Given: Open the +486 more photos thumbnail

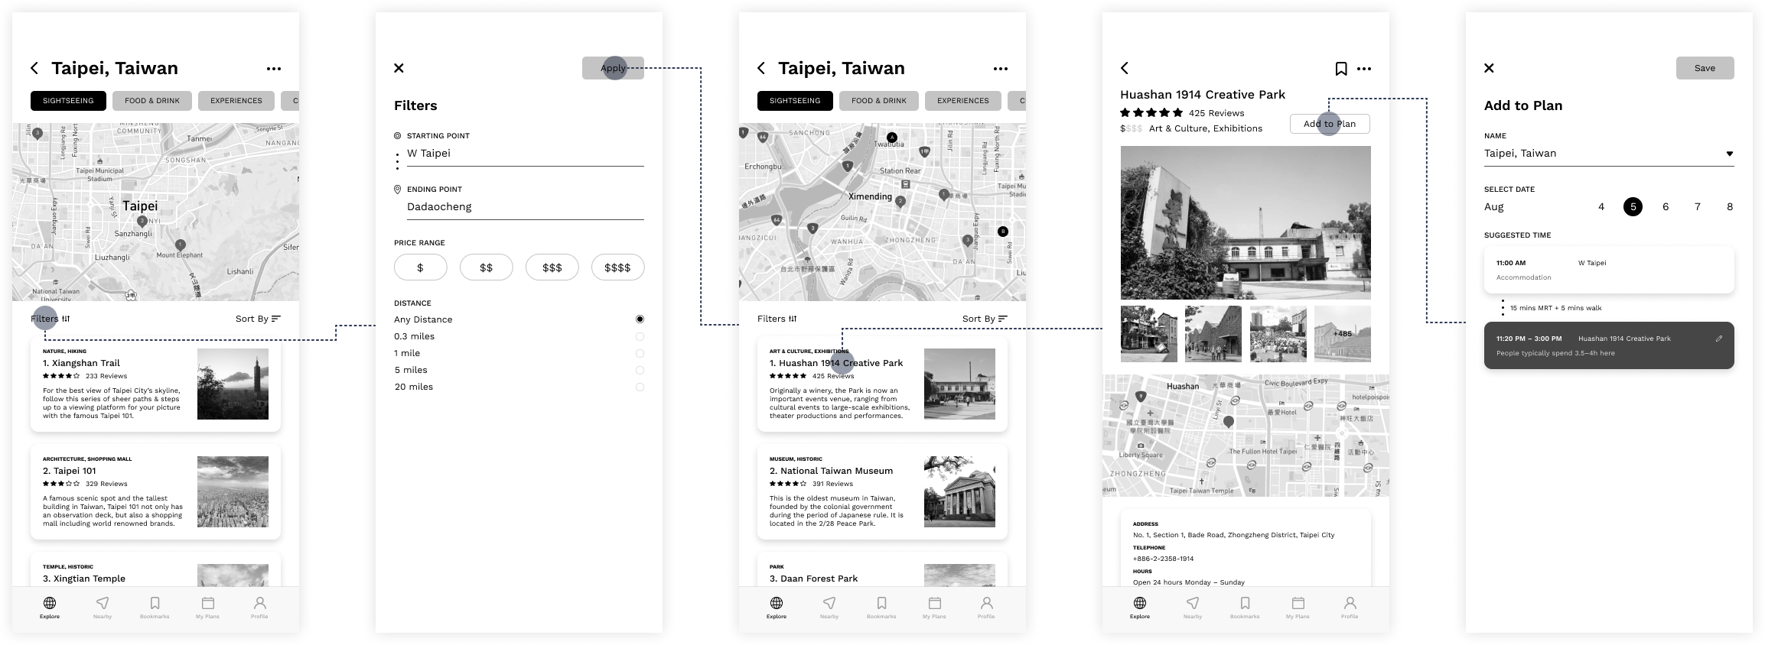Looking at the screenshot, I should click(x=1342, y=334).
